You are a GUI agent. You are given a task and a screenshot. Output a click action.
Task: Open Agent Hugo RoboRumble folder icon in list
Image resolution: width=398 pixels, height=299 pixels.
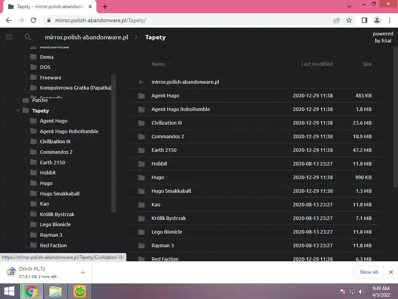coord(141,109)
